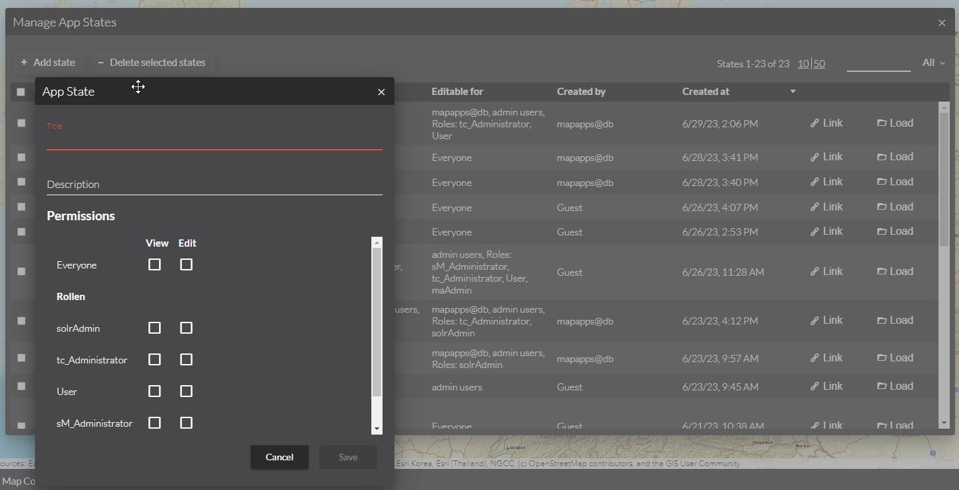Click the plus icon on Add state
The image size is (959, 490).
24,63
